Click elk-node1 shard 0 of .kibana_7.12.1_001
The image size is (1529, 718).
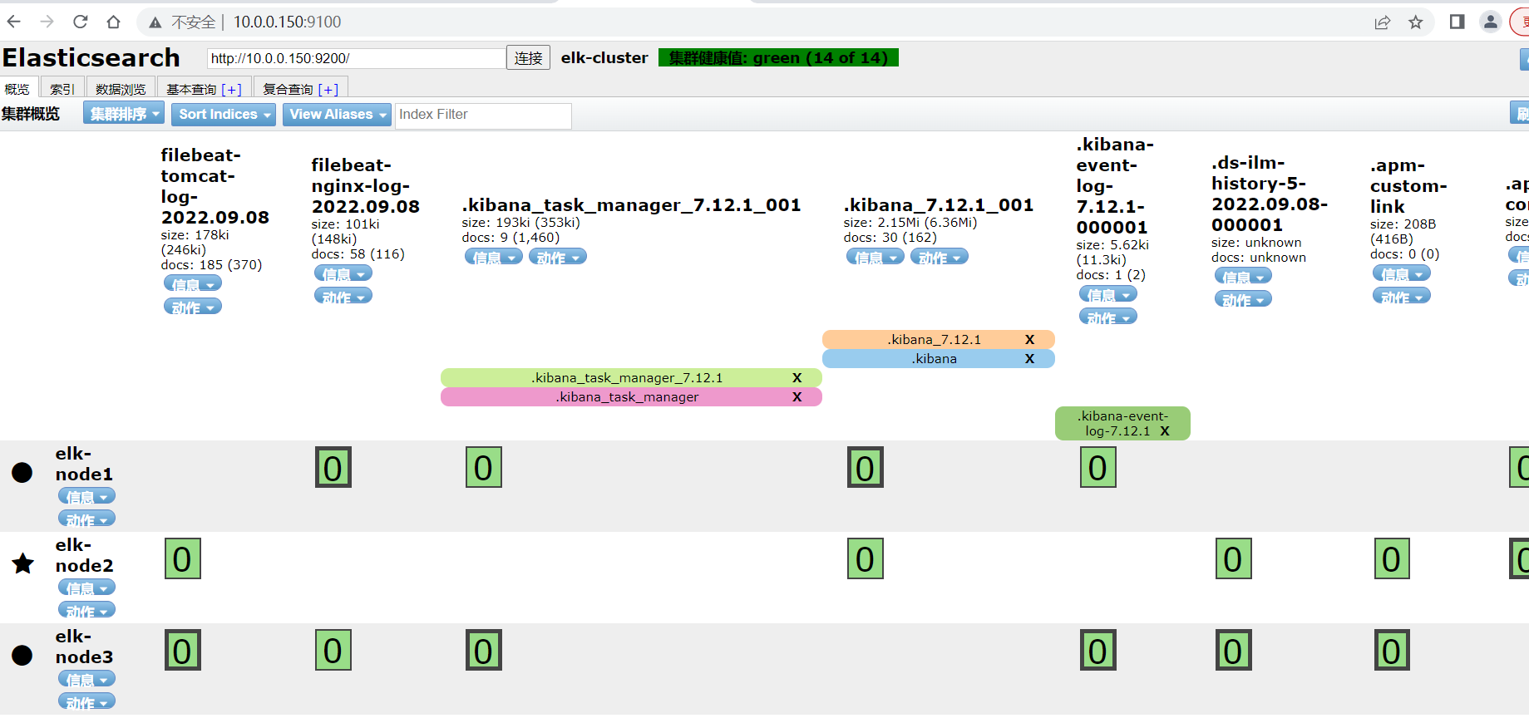(x=866, y=468)
